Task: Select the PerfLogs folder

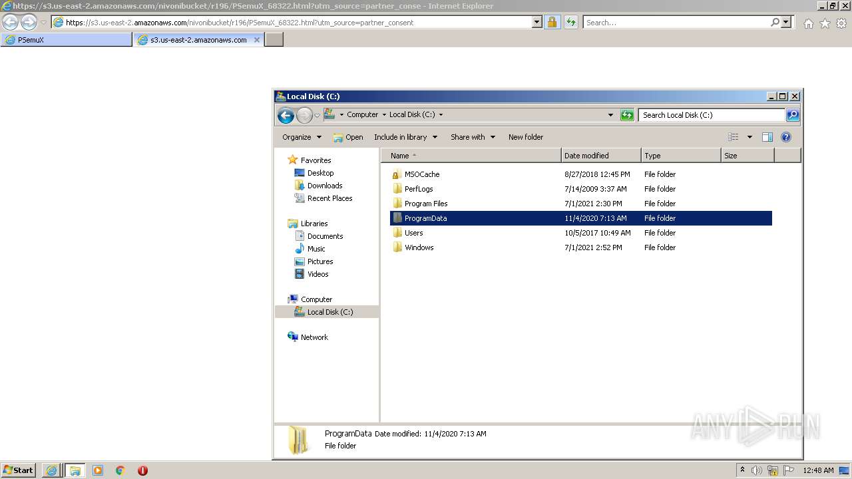Action: click(x=419, y=189)
